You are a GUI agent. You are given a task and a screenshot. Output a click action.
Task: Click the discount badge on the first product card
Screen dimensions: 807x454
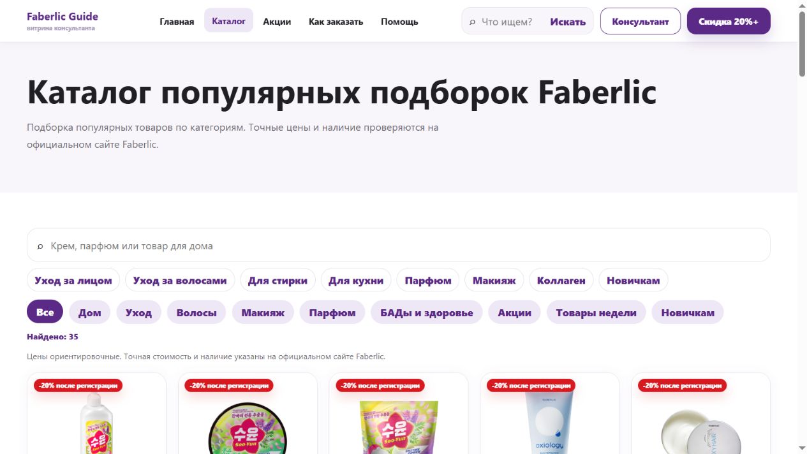[78, 385]
